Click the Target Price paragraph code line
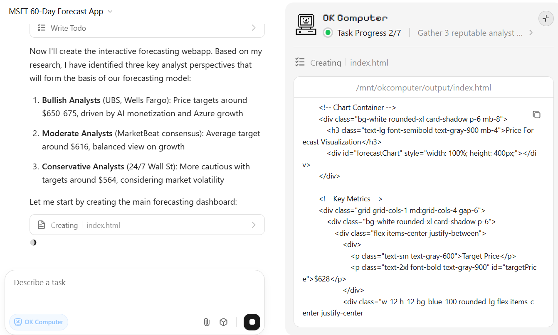 (434, 256)
